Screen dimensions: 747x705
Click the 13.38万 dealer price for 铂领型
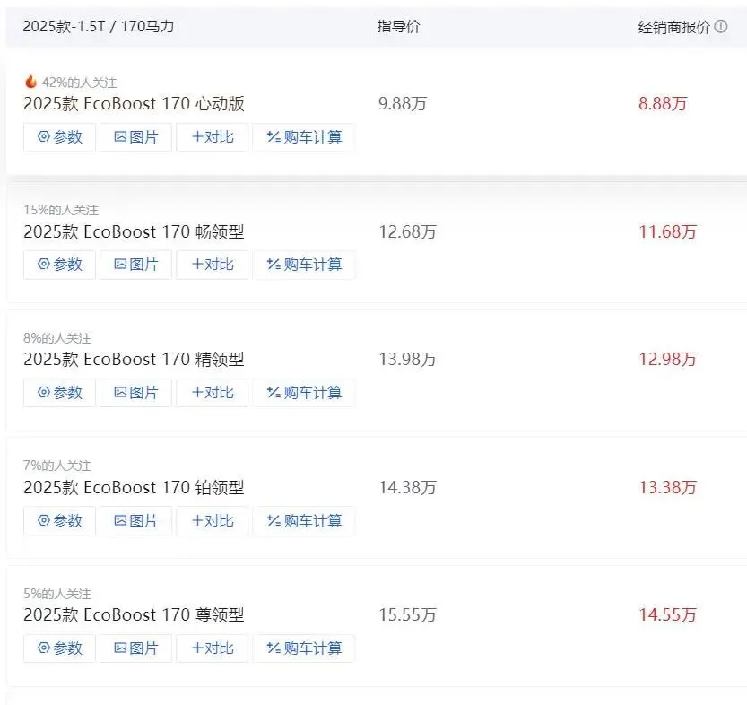point(667,488)
